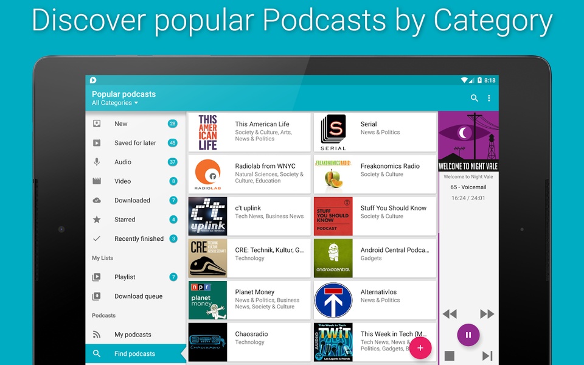Image resolution: width=584 pixels, height=365 pixels.
Task: Click the Starred star icon
Action: pyautogui.click(x=97, y=220)
